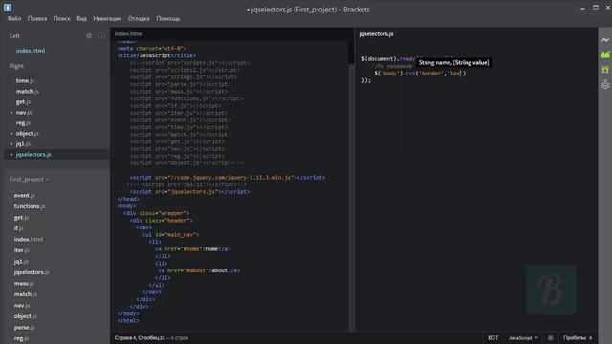Click the 'body' selector string in jqselectors.js
This screenshot has height=344, width=612.
pyautogui.click(x=390, y=74)
